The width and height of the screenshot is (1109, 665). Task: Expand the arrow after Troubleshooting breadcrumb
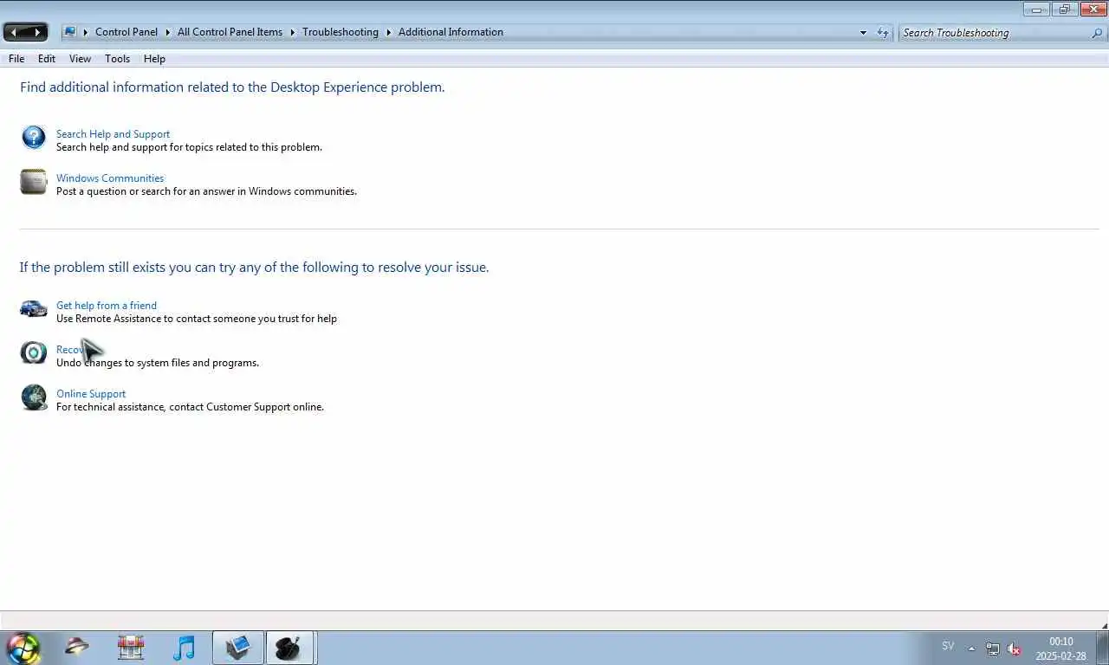click(388, 32)
